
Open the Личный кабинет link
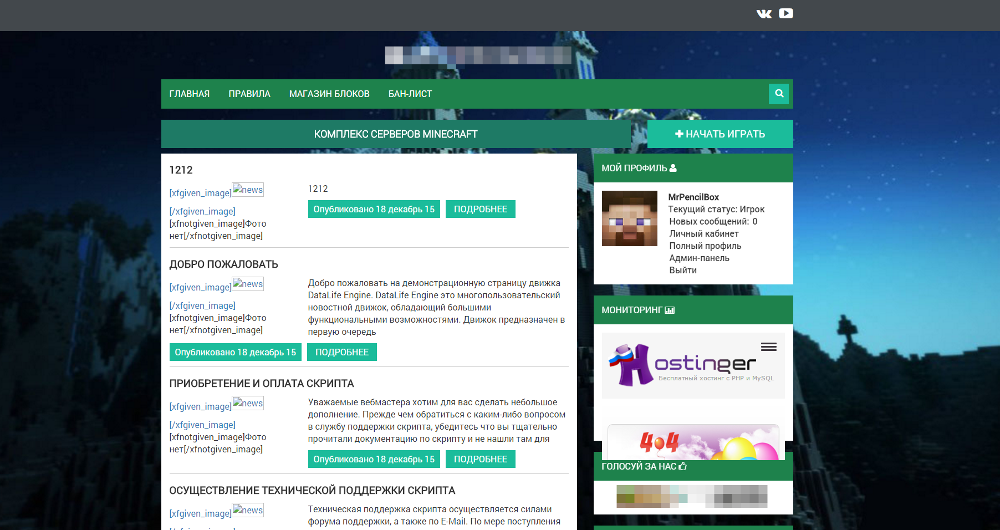pos(704,234)
